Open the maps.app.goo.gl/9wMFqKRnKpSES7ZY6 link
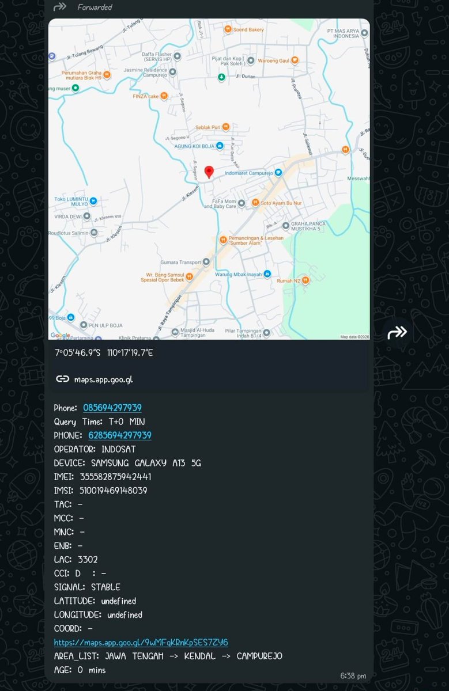The width and height of the screenshot is (449, 691). (141, 643)
